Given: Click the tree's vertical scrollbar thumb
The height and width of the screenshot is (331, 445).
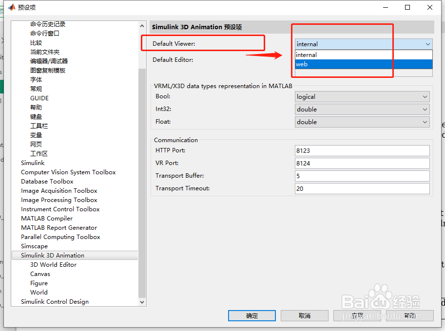Looking at the screenshot, I should click(142, 183).
